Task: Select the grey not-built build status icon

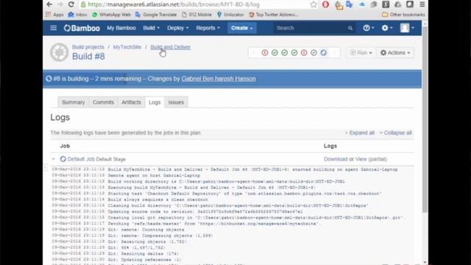Action: [x=314, y=52]
